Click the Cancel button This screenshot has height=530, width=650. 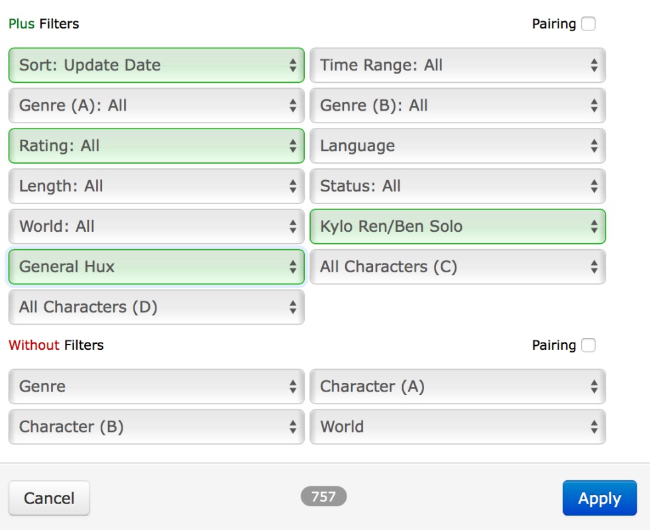coord(49,498)
